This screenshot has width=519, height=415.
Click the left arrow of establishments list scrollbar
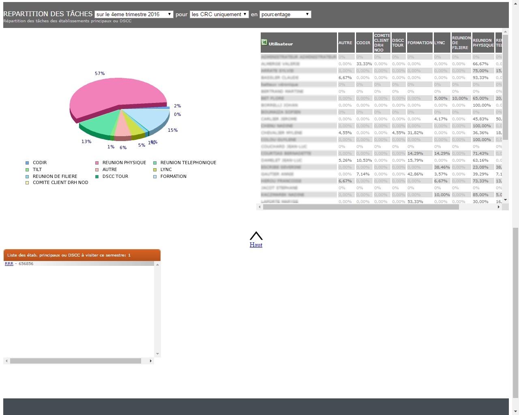[x=6, y=361]
